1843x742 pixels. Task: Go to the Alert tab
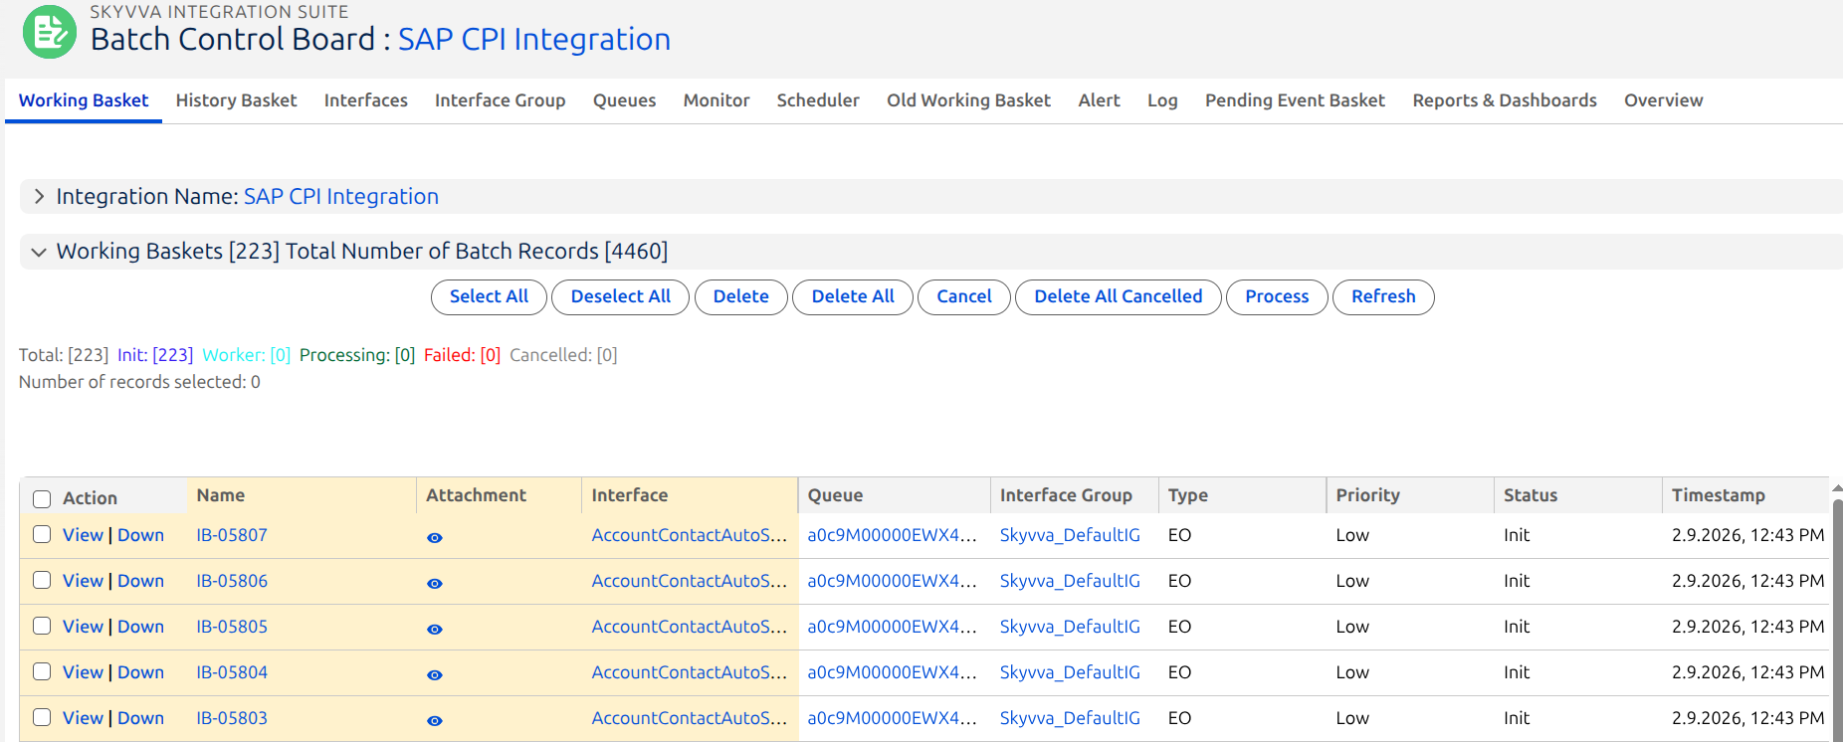click(1099, 100)
